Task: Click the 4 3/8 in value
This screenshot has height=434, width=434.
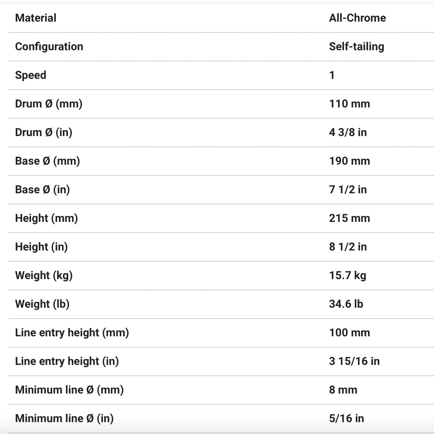Action: [x=347, y=132]
